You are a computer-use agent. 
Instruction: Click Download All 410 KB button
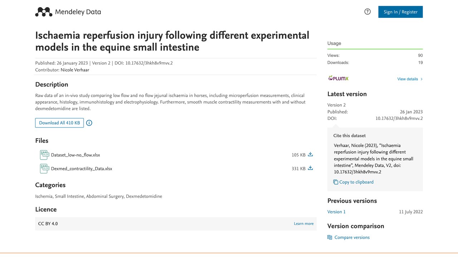point(59,123)
